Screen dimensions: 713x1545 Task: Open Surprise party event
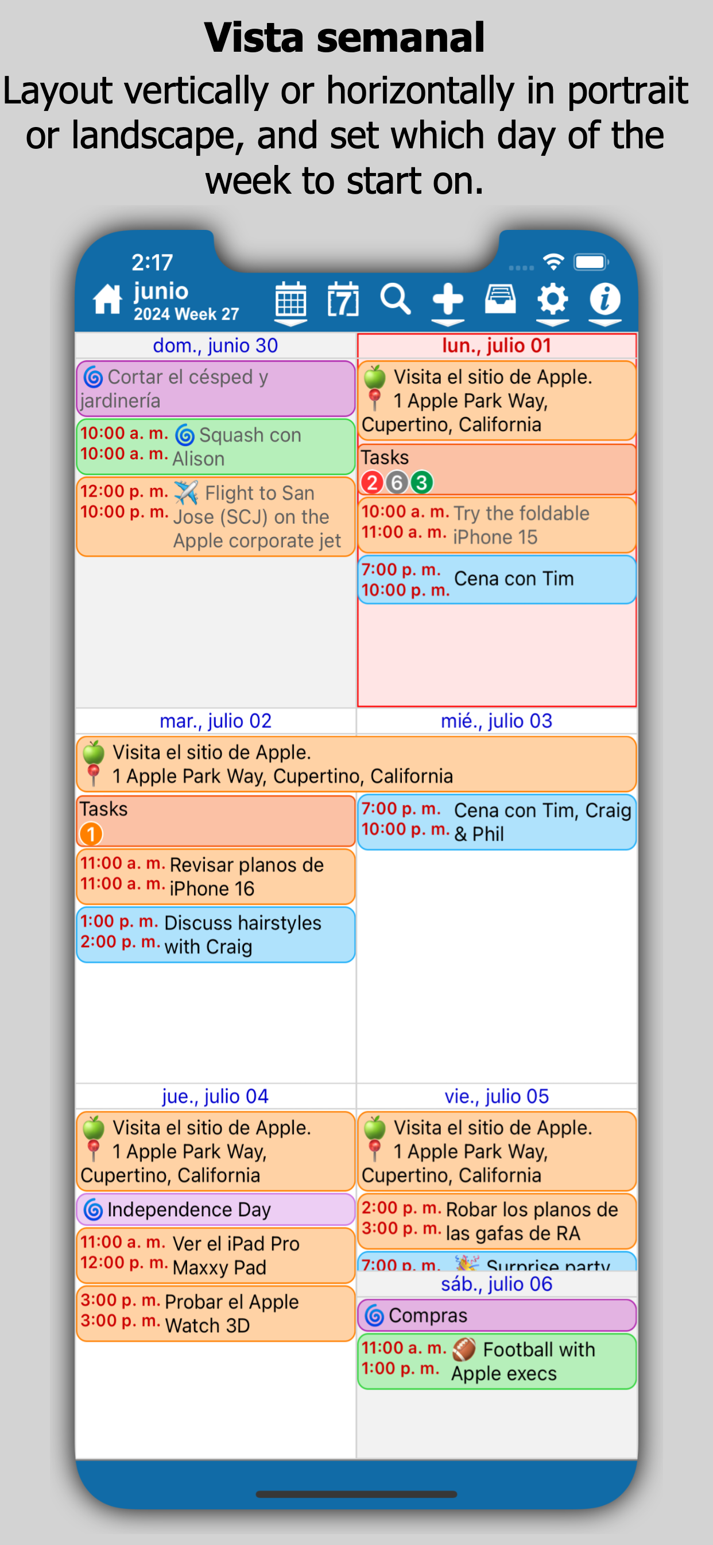click(x=497, y=1261)
